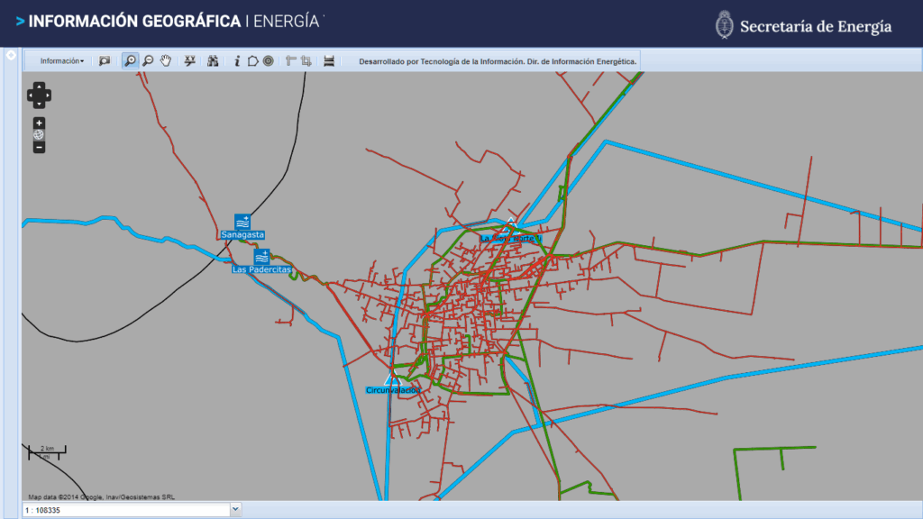Open the Información dropdown menu
Image resolution: width=923 pixels, height=519 pixels.
tap(62, 61)
